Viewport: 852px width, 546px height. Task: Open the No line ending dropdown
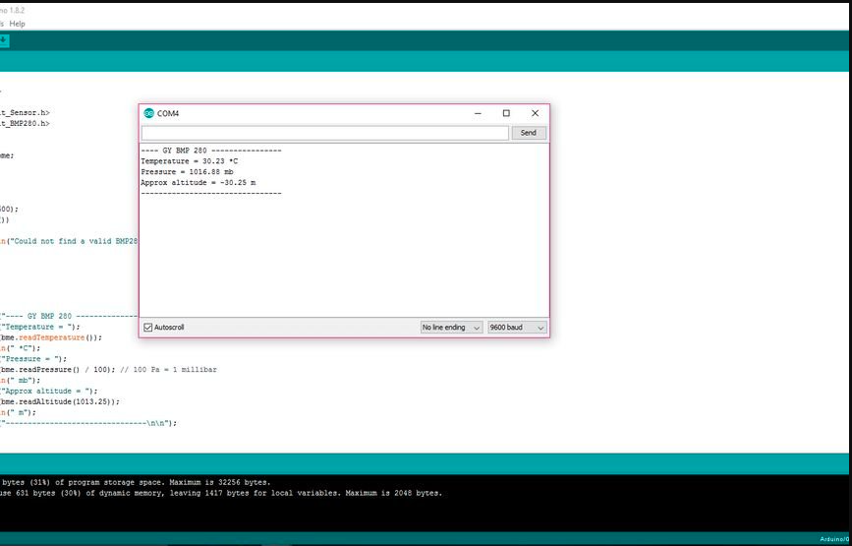point(451,328)
